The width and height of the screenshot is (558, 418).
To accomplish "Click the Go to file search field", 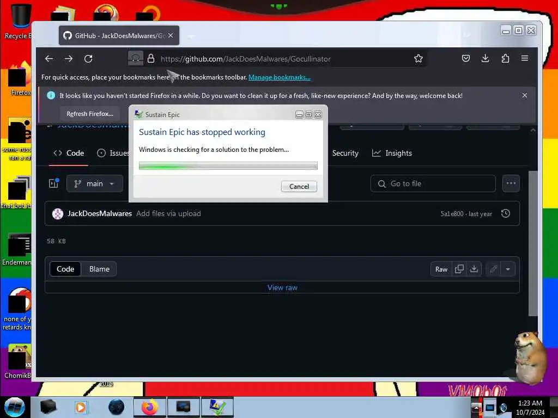I will click(x=433, y=183).
